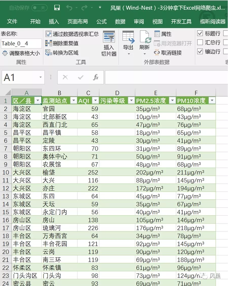
Task: Click the Remove Duplicates (删除重复值) icon
Action: click(x=49, y=43)
